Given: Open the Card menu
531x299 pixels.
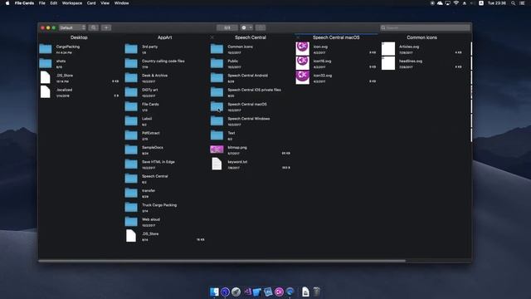Looking at the screenshot, I should pos(91,3).
